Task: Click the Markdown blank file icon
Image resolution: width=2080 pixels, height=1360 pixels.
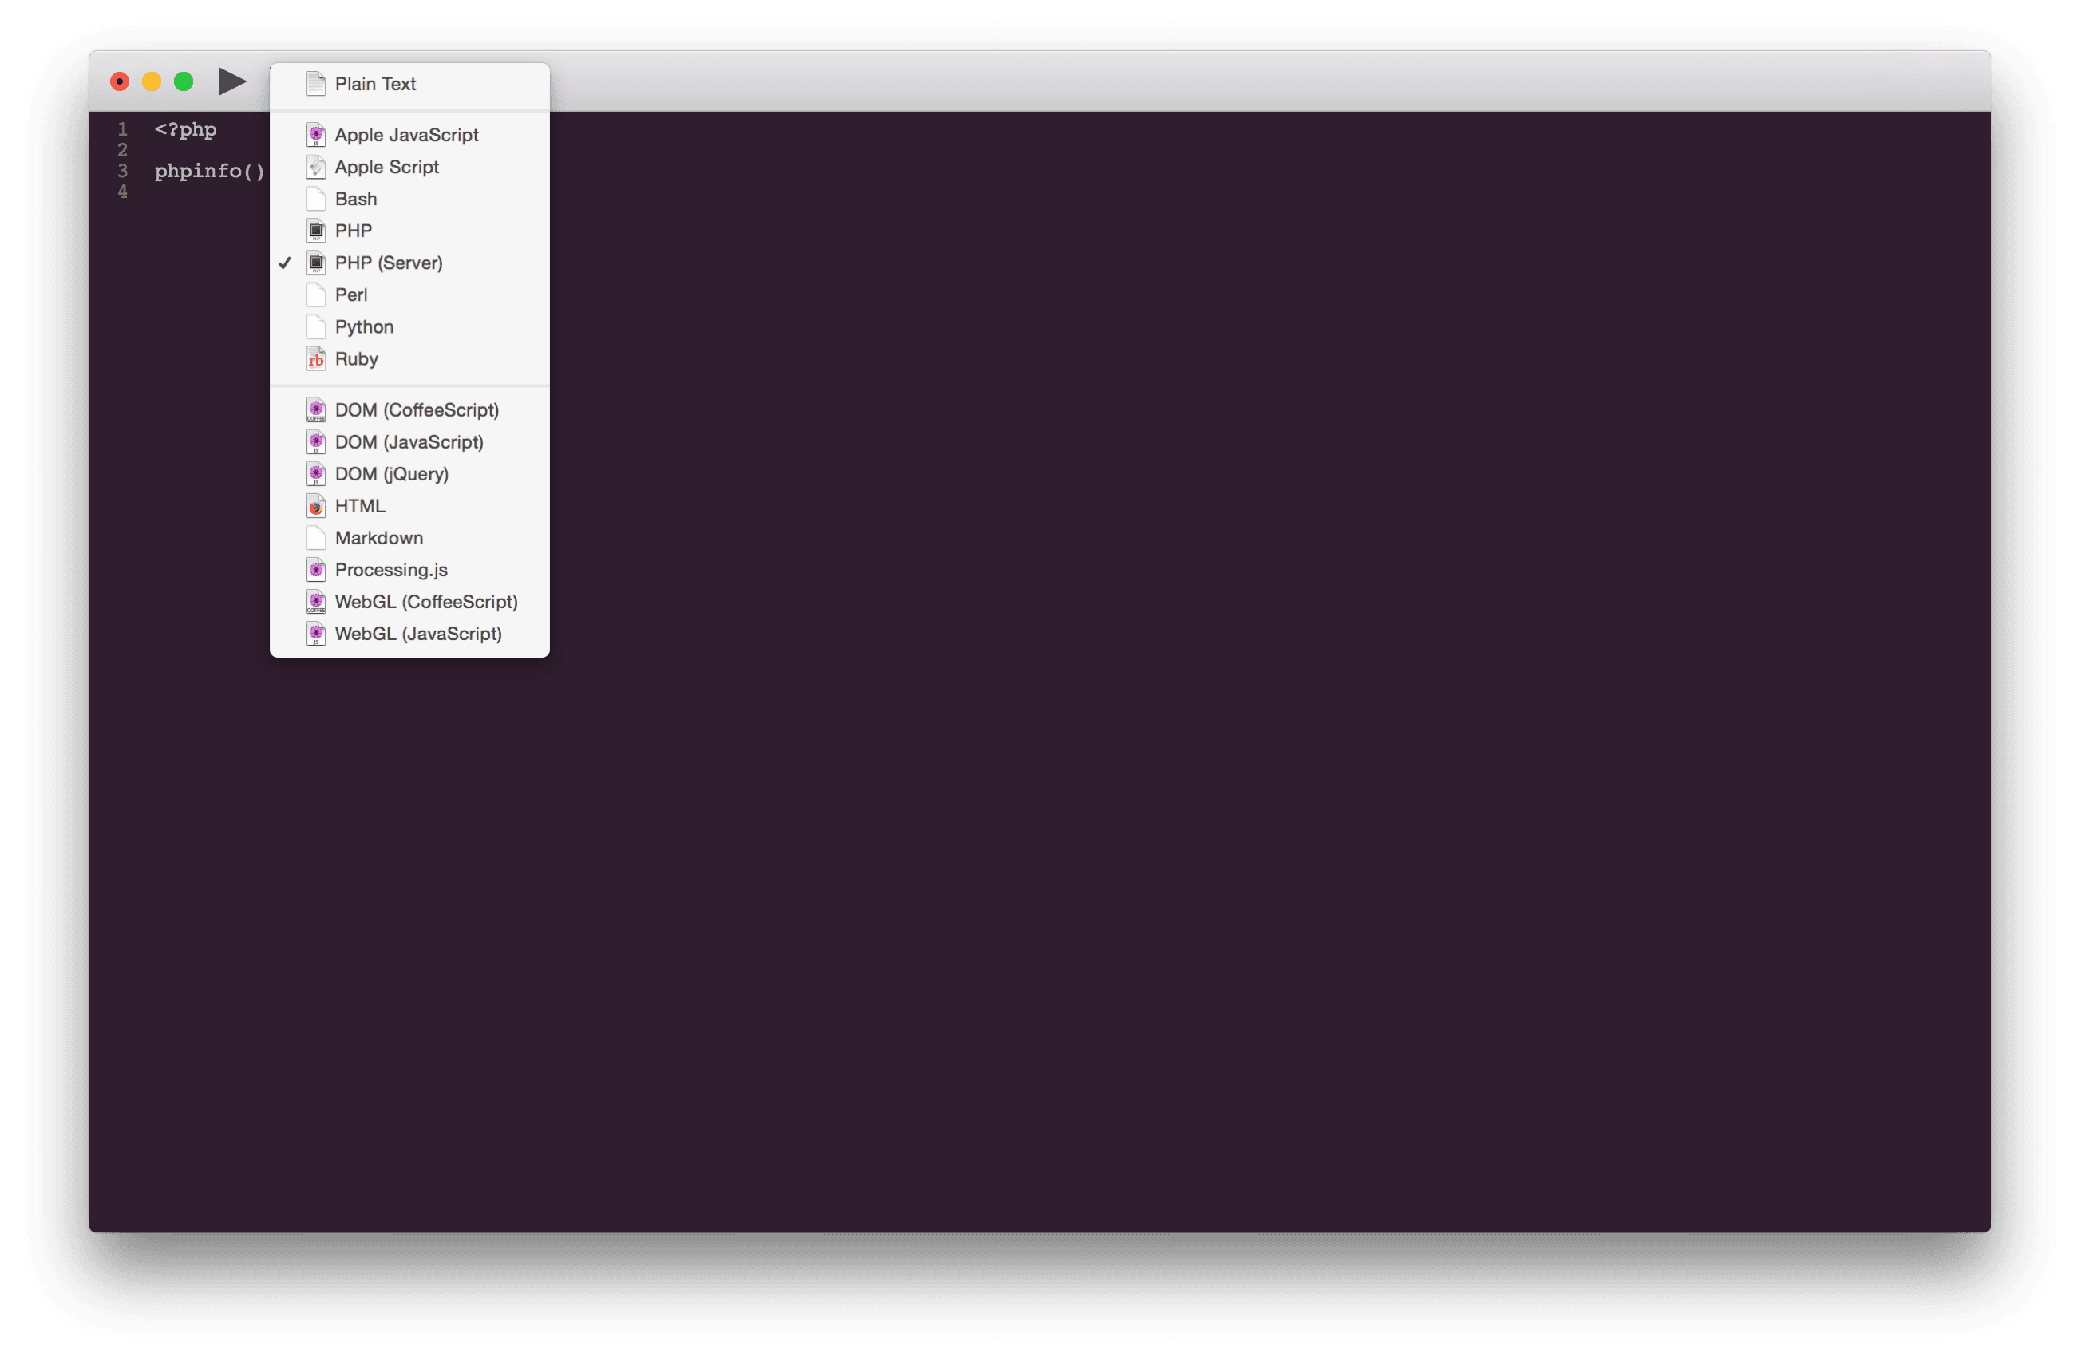Action: [316, 539]
